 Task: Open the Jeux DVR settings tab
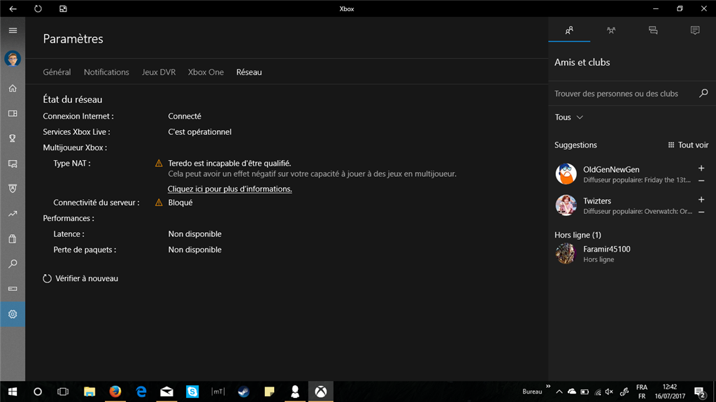click(159, 72)
